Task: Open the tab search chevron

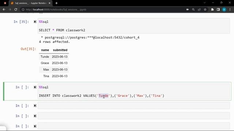Action: pos(205,3)
